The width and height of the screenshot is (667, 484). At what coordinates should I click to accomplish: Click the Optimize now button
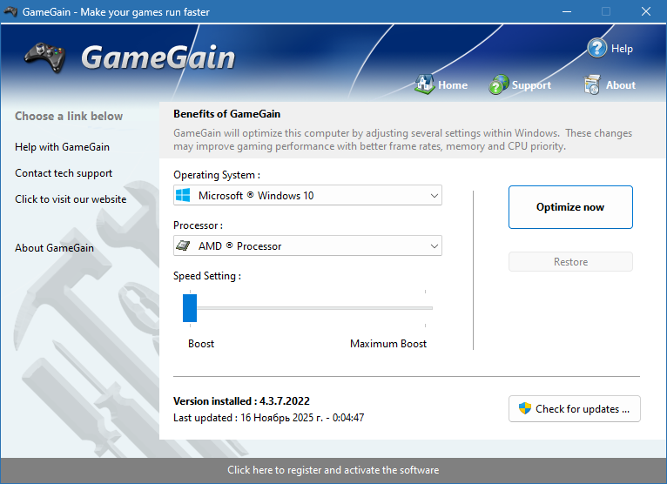(x=570, y=207)
